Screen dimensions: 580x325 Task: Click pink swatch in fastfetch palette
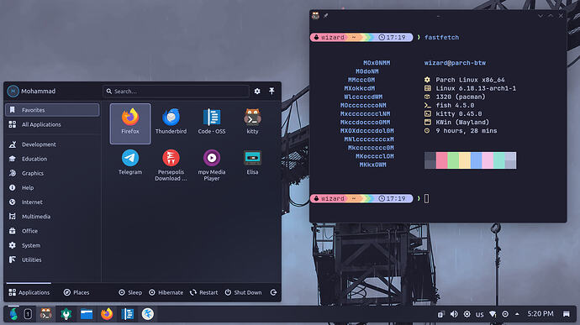tap(441, 160)
